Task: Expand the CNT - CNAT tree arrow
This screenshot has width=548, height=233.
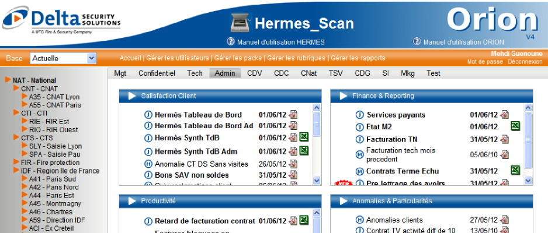Action: [16, 88]
